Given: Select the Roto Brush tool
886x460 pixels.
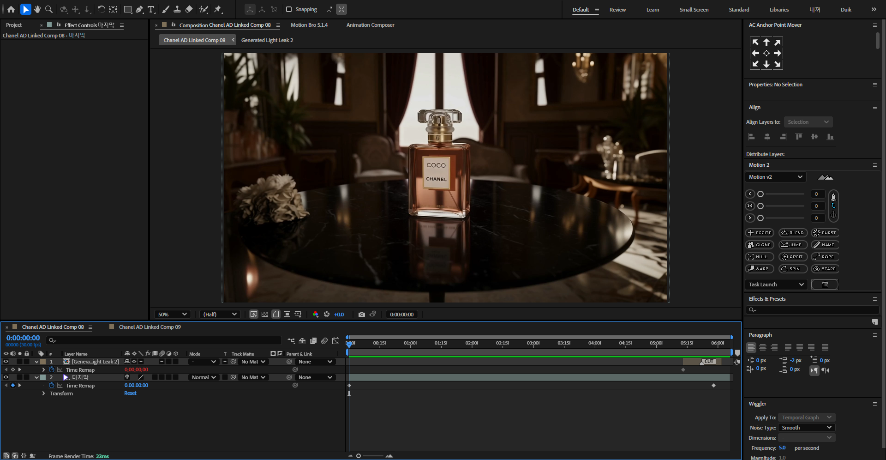Looking at the screenshot, I should pos(204,9).
